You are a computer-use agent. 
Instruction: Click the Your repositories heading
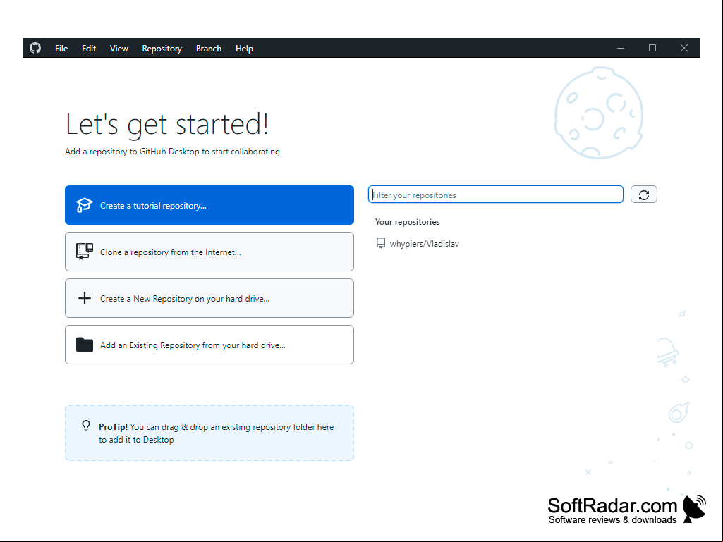click(x=408, y=222)
